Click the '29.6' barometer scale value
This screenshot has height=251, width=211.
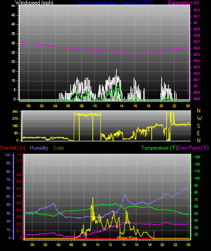pos(197,48)
